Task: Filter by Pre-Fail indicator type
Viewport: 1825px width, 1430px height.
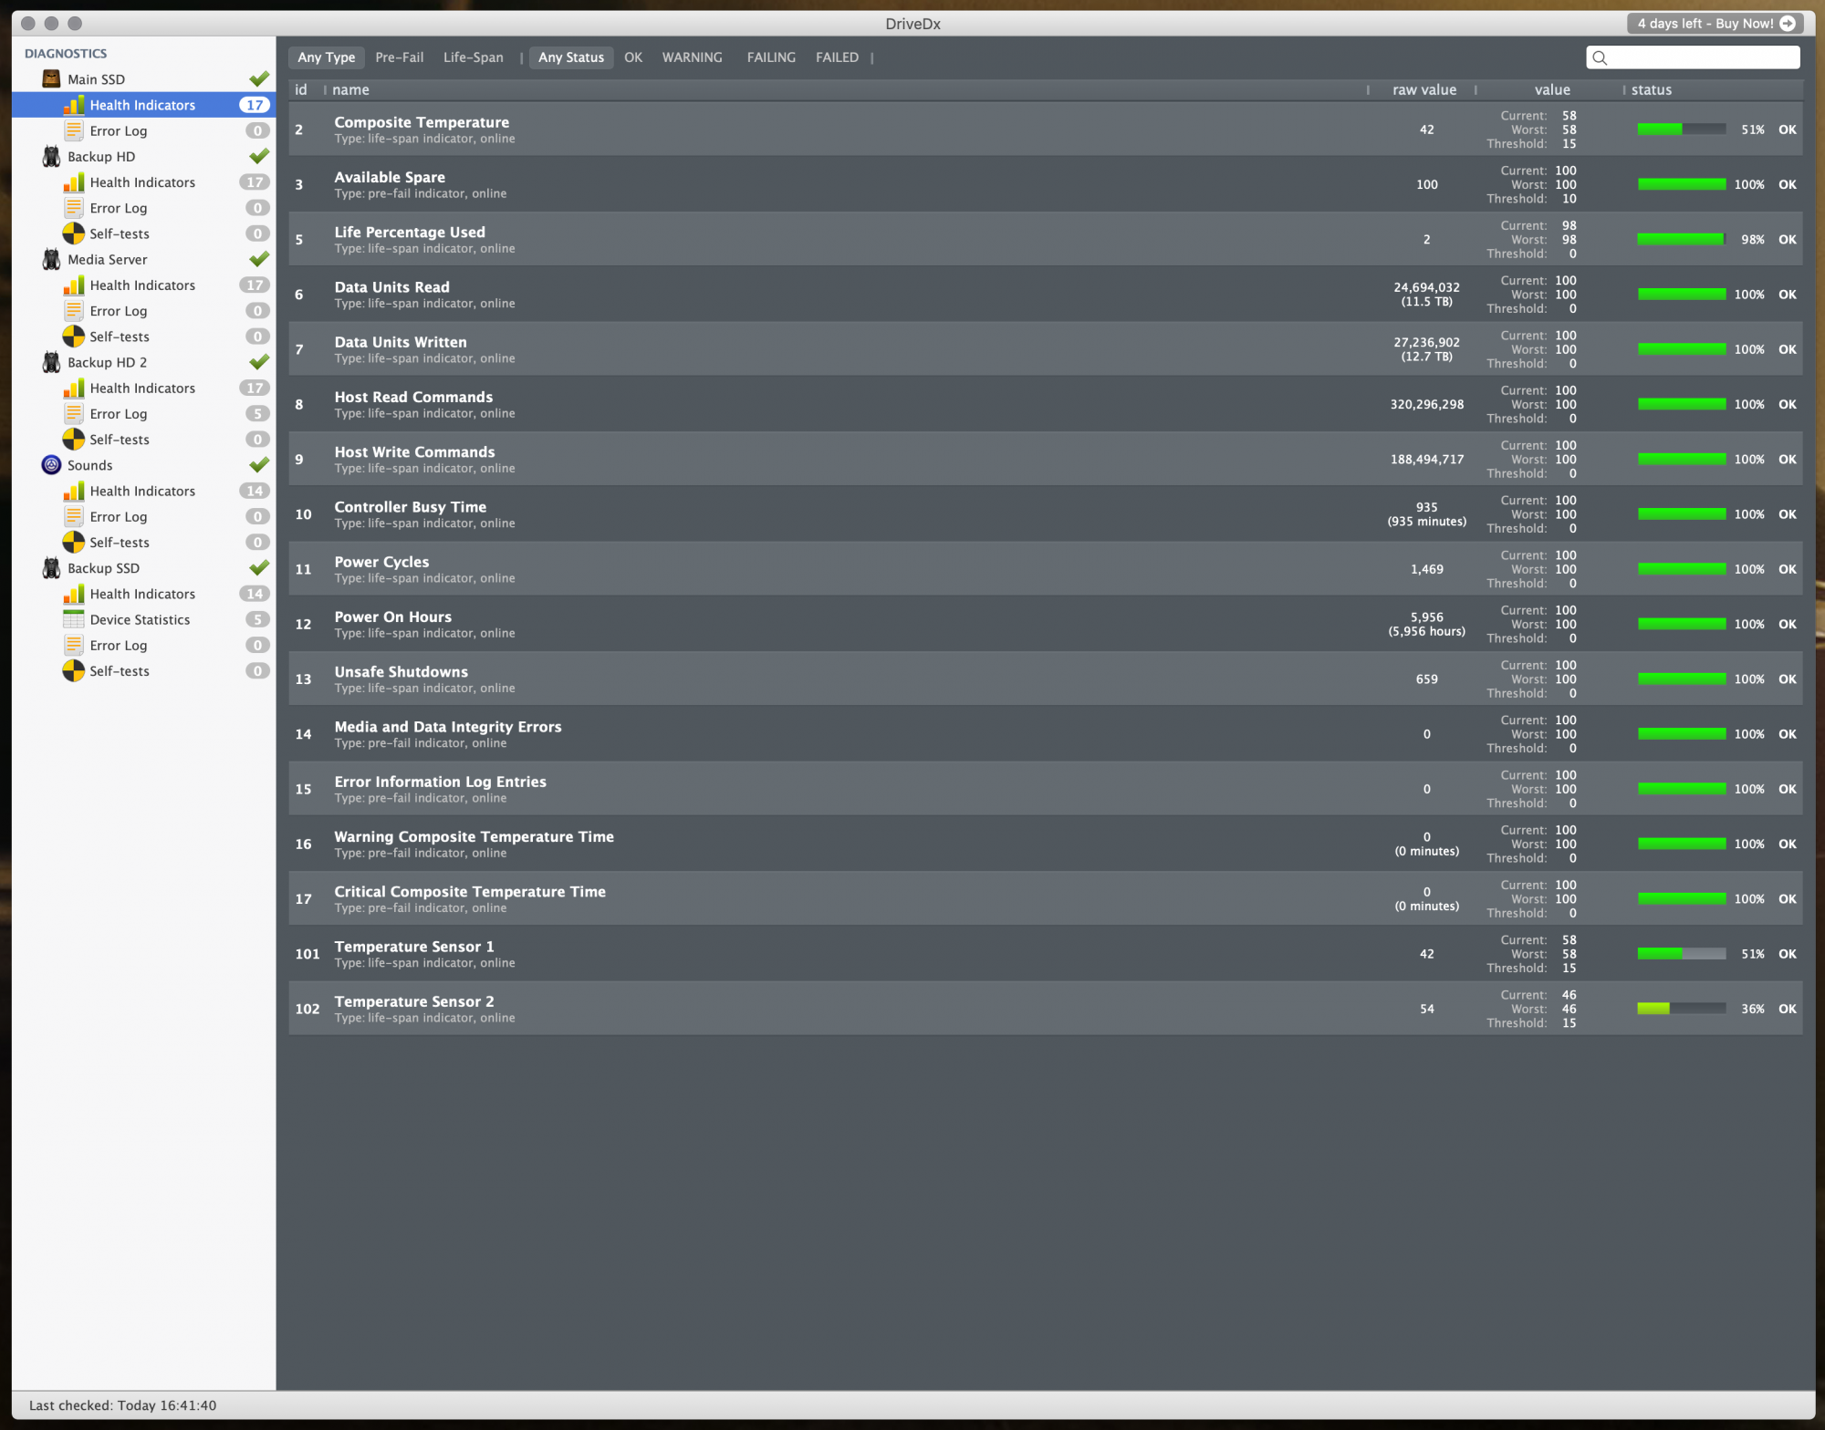Action: [400, 57]
